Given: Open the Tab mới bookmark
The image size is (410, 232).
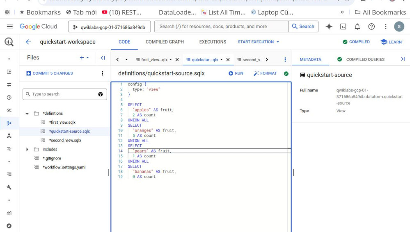Looking at the screenshot, I should point(81,12).
